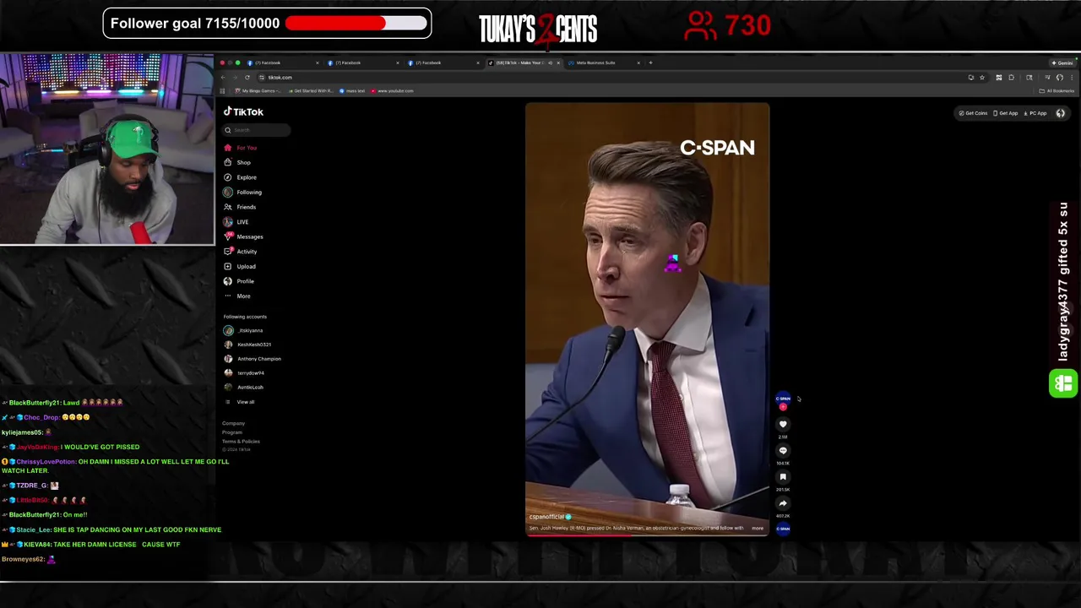Screen dimensions: 1081x608
Task: Open browser extensions puzzle icon
Action: click(x=1011, y=78)
